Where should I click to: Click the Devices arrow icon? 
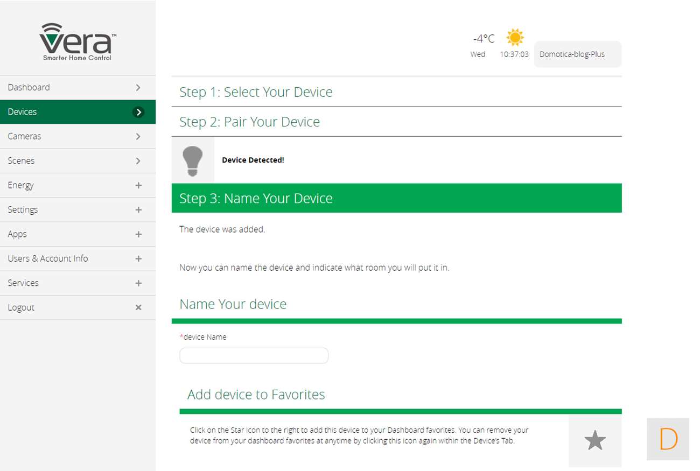tap(138, 112)
